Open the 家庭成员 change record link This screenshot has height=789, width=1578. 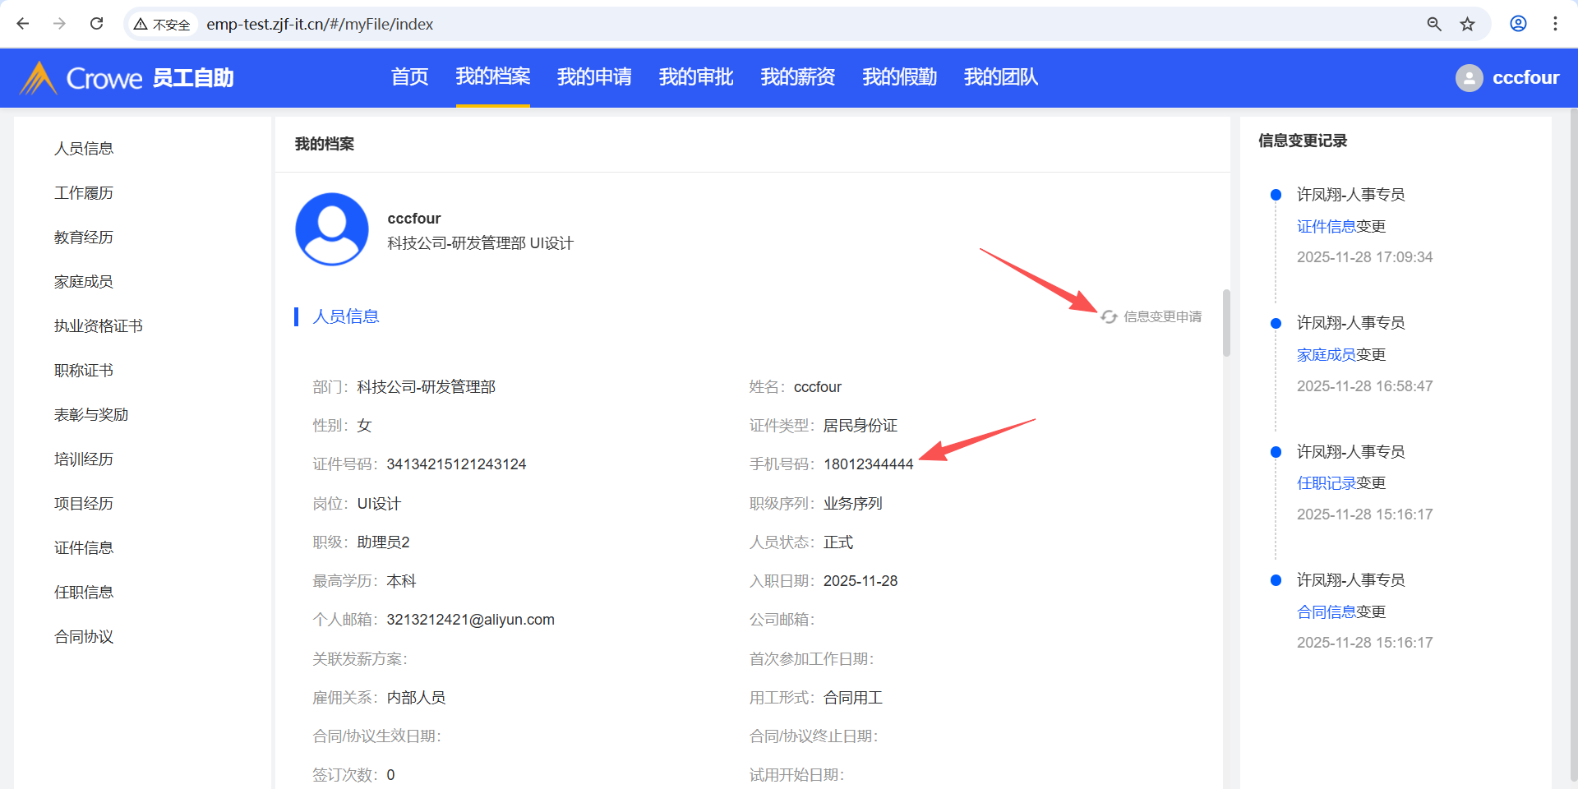[1326, 354]
